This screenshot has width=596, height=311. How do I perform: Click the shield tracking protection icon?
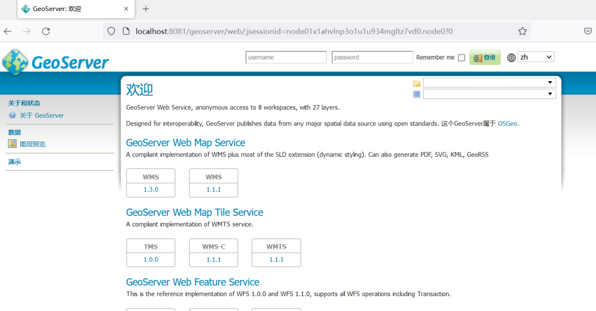111,31
